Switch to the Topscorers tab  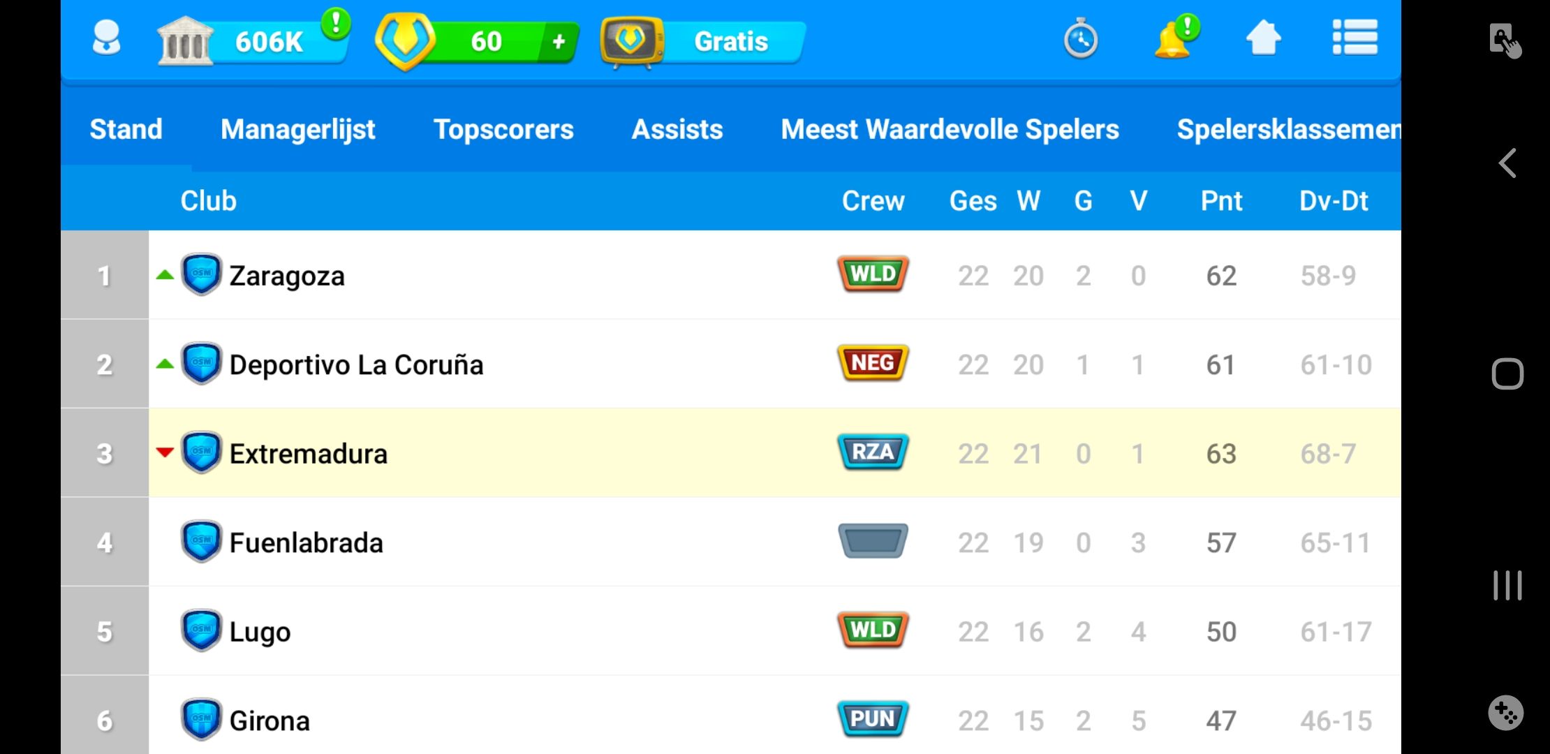(x=503, y=129)
